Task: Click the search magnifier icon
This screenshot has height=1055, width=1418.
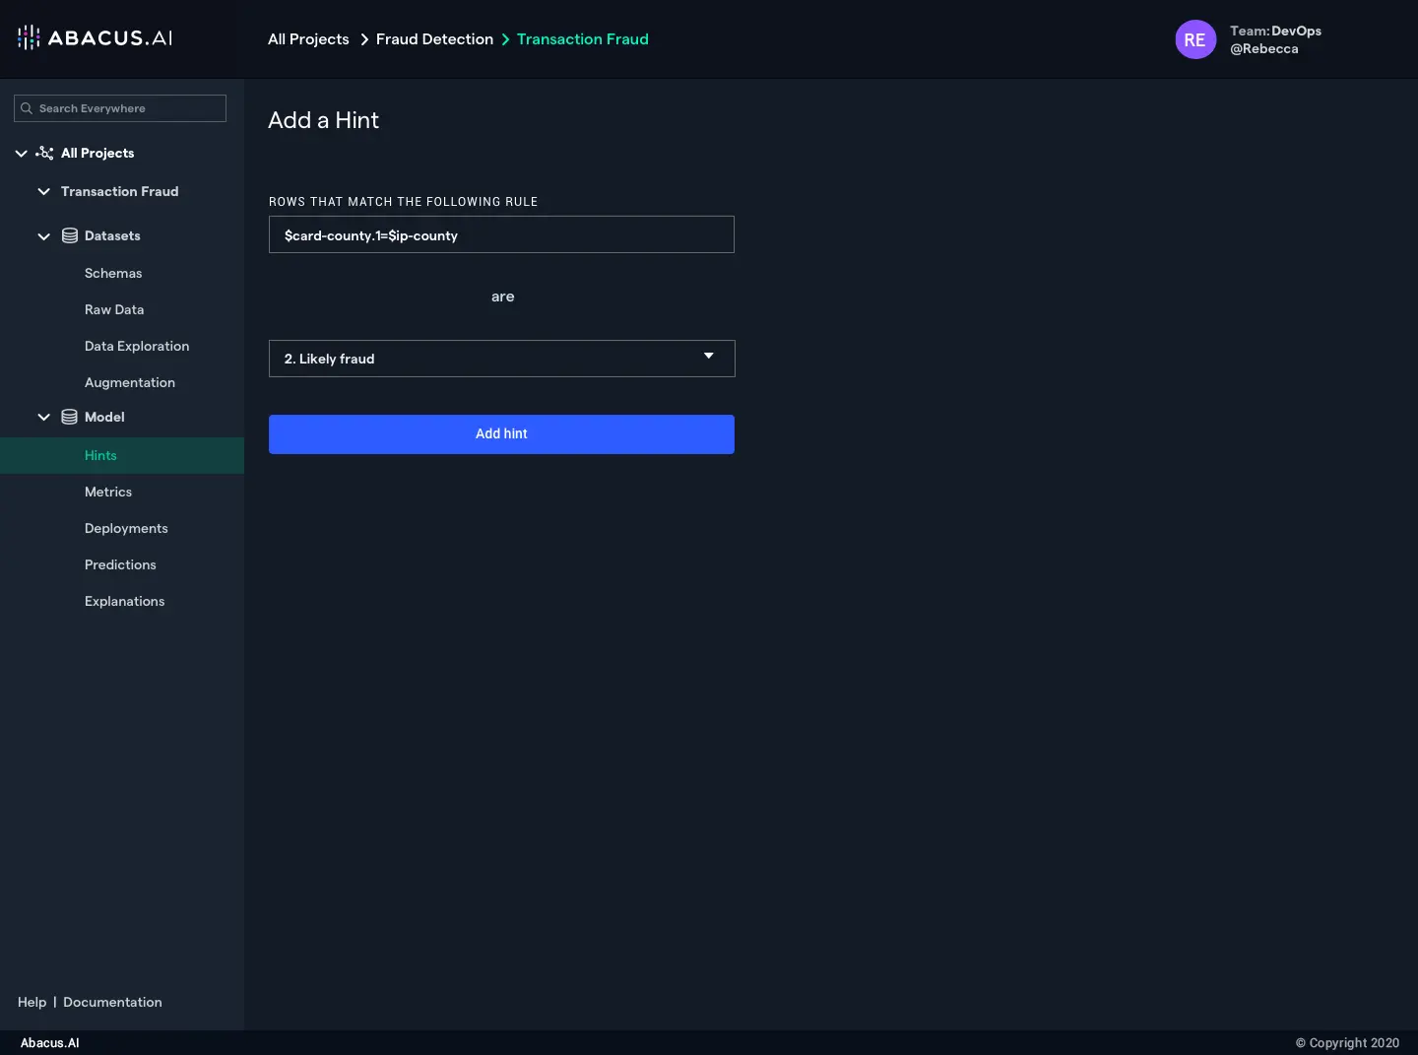Action: (27, 108)
